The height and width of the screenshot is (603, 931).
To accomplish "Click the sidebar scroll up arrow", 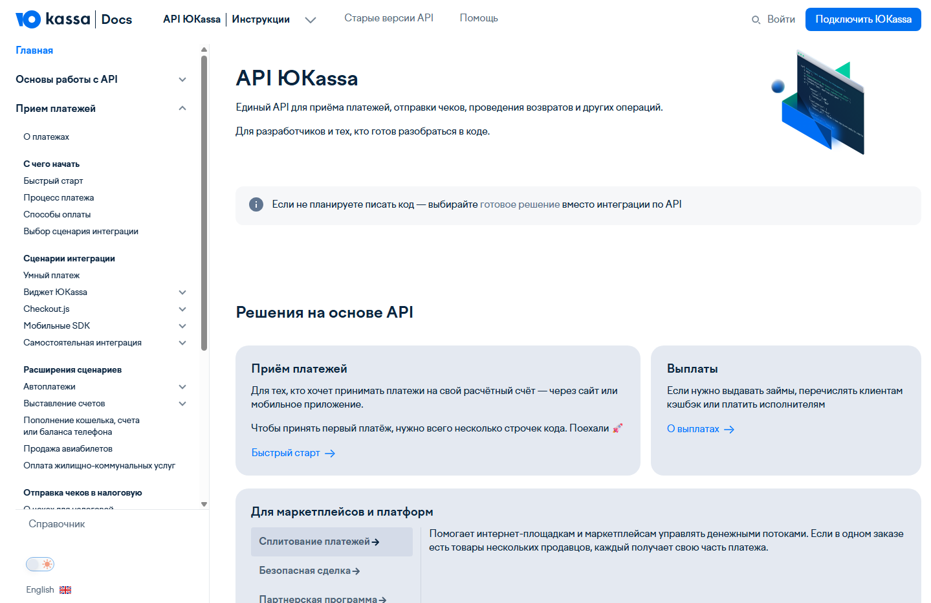I will click(204, 49).
